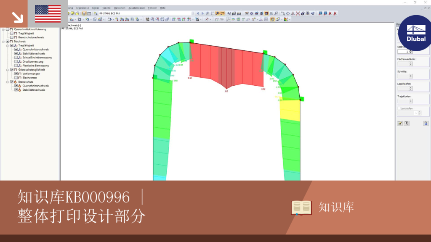Collapse the Gebrauchstauglichkeit tree node
Image resolution: width=431 pixels, height=242 pixels.
[8, 70]
